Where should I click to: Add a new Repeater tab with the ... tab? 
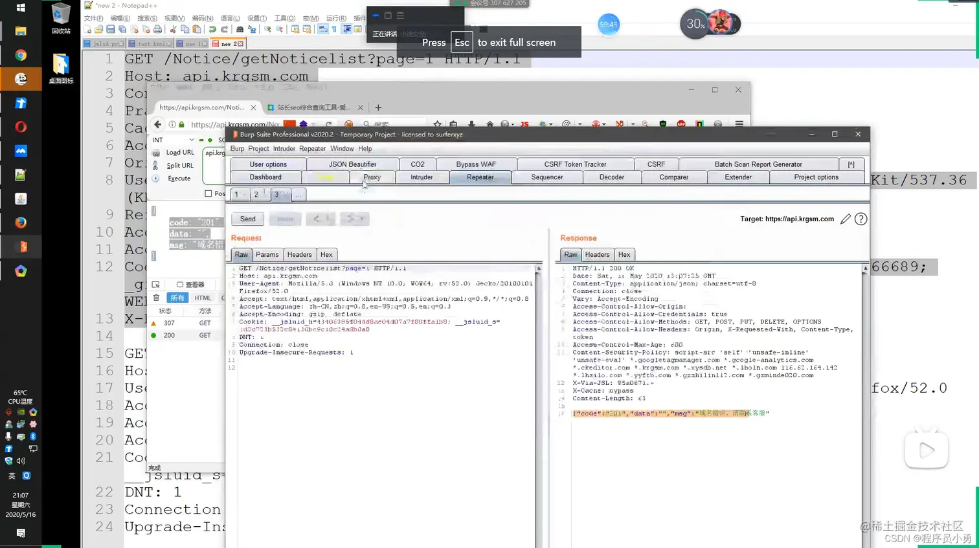298,194
